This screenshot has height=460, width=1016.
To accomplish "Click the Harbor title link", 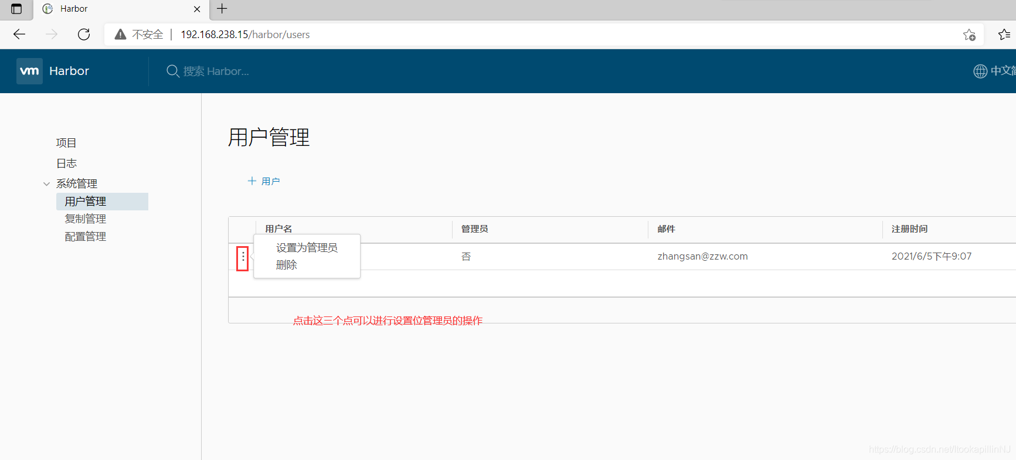I will pyautogui.click(x=69, y=71).
